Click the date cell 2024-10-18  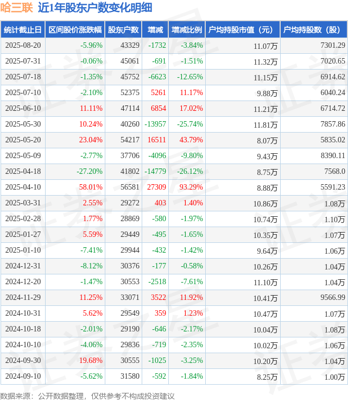(x=23, y=329)
